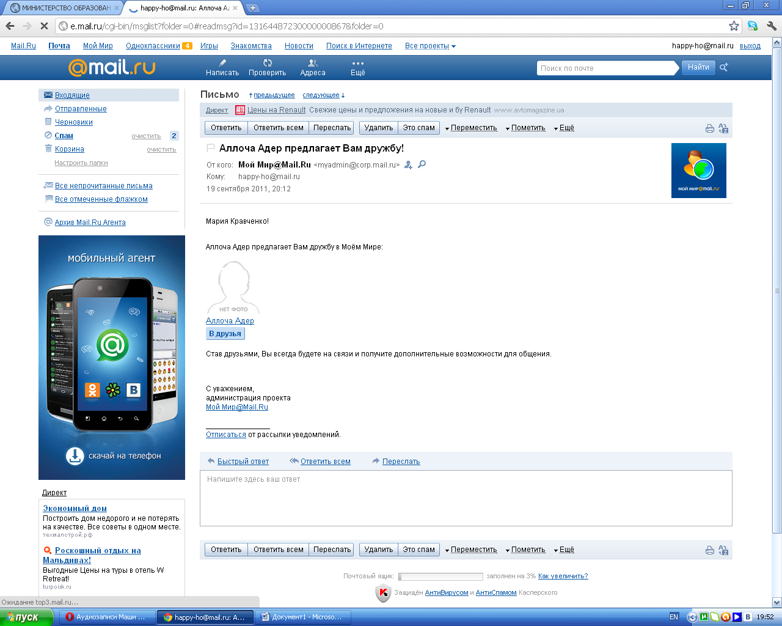Click the print icon in top toolbar
This screenshot has width=782, height=626.
point(709,128)
